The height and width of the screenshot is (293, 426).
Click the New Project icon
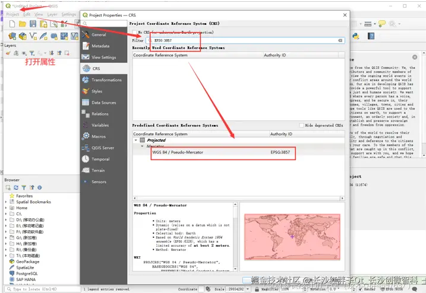click(12, 24)
